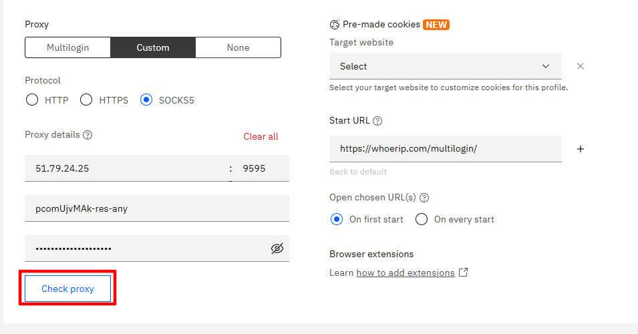The image size is (638, 334).
Task: Click the Pre-made cookies cookie icon
Action: coord(335,25)
